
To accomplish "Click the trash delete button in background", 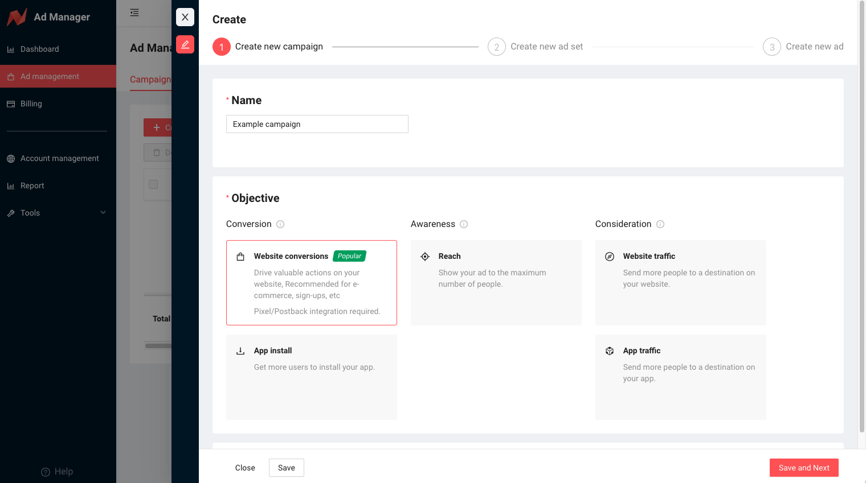I will [158, 152].
